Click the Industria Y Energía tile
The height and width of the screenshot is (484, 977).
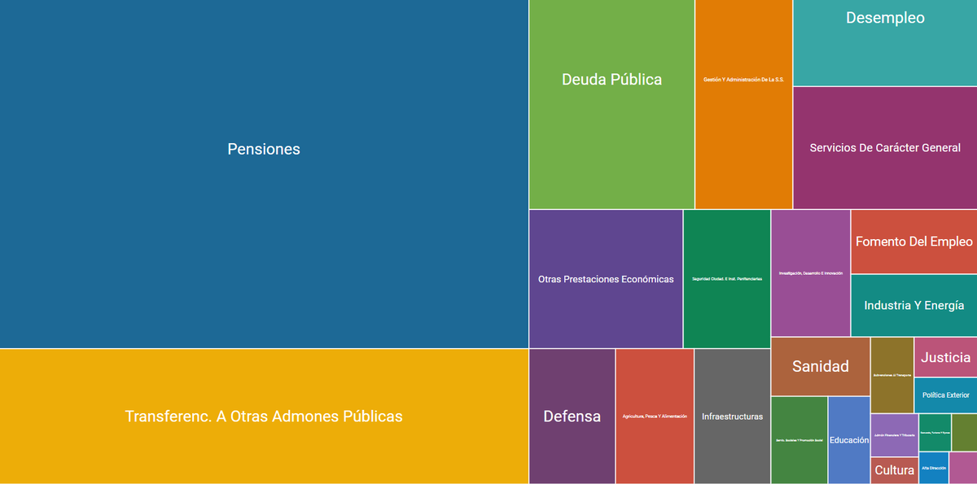[x=913, y=306]
